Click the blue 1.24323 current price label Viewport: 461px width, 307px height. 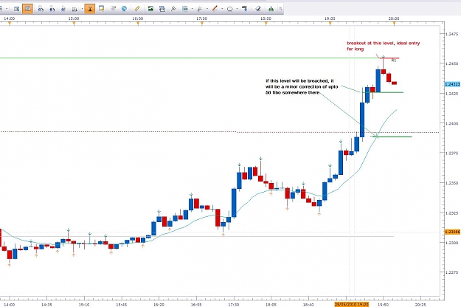point(452,84)
